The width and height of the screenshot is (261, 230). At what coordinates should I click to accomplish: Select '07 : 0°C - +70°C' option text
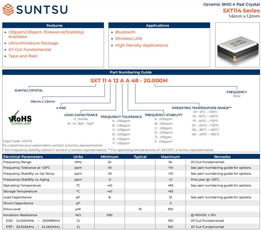click(205, 112)
